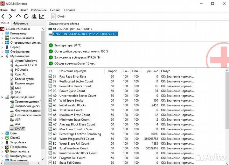Viewport: 229px width, 165px height.
Task: Click the Back navigation arrow
Action: [3, 16]
